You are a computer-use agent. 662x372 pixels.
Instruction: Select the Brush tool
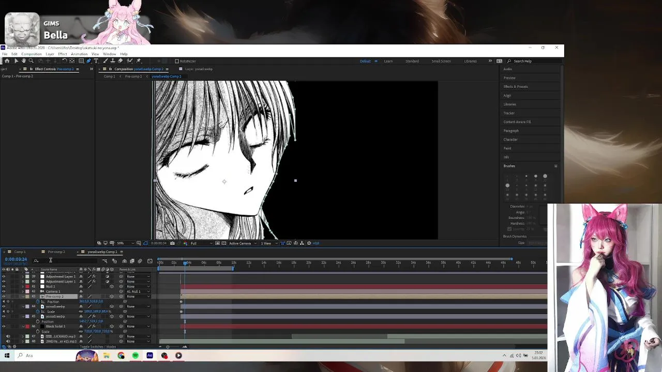click(106, 61)
